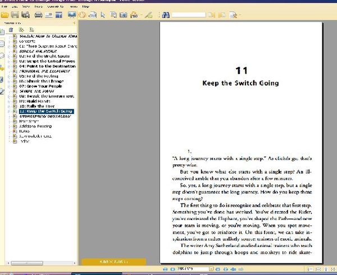
Task: Go to the last page
Action: (225, 269)
